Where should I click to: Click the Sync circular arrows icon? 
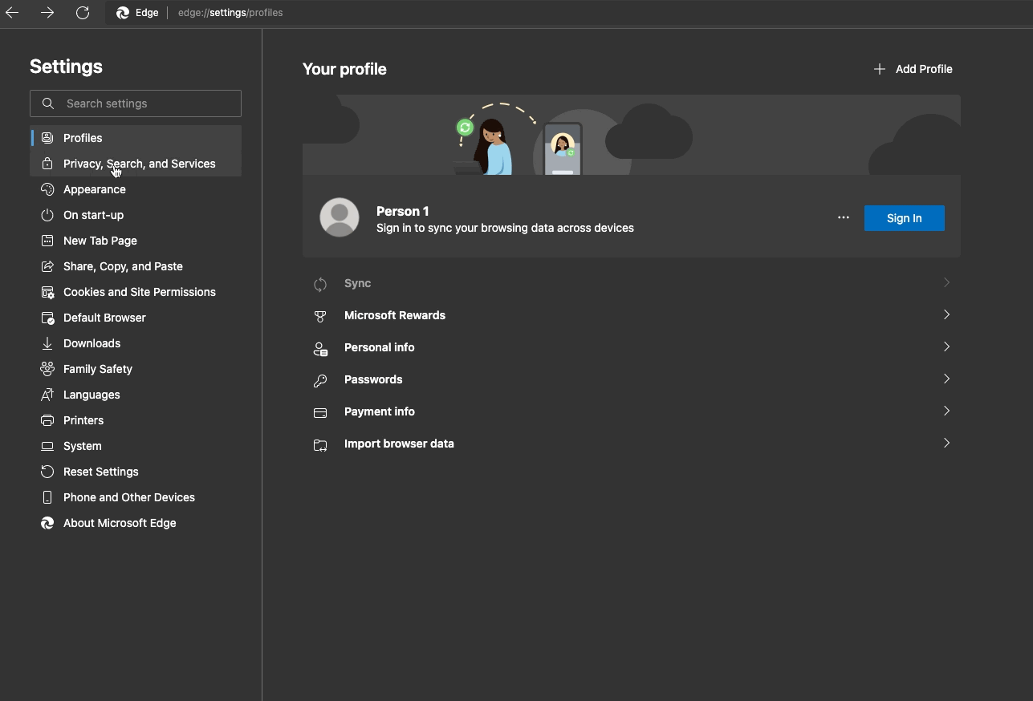tap(320, 284)
